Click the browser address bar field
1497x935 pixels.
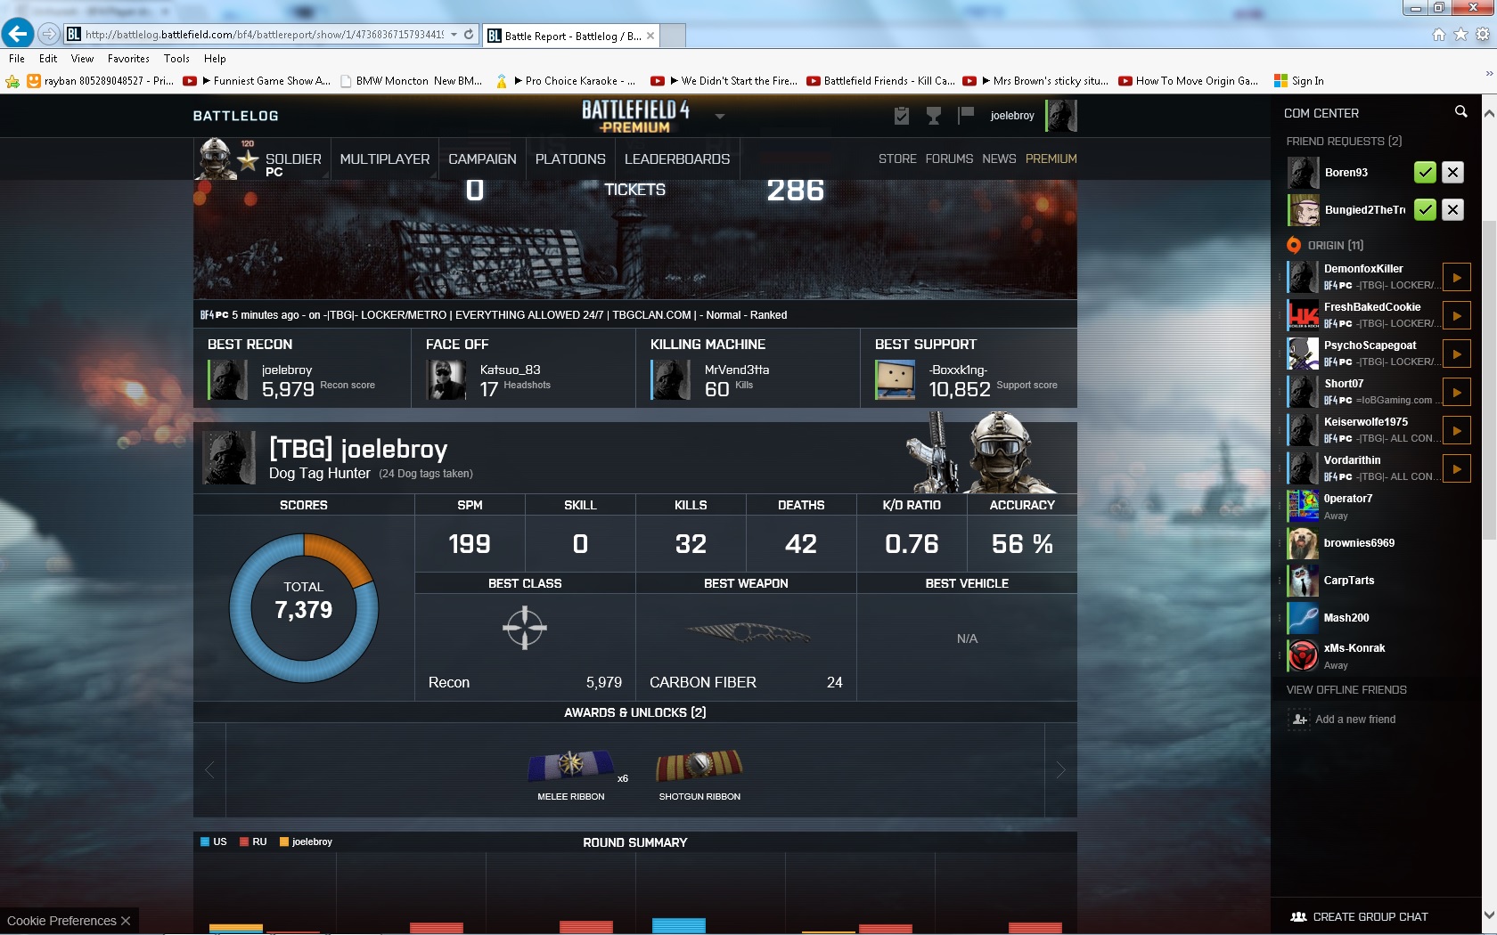(x=265, y=35)
